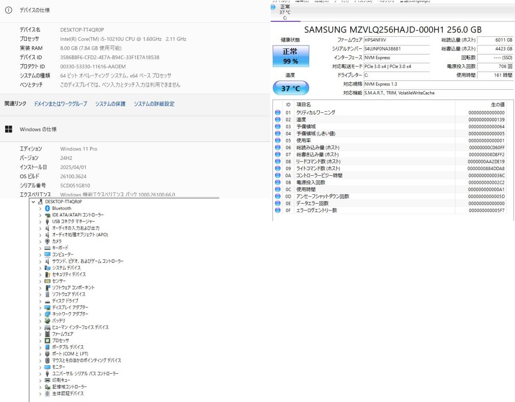
Task: Click the ディスプレイ アダプター icon
Action: pos(48,307)
